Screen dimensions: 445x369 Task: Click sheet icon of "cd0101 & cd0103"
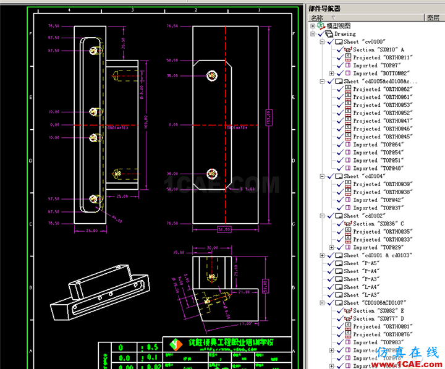tap(339, 255)
